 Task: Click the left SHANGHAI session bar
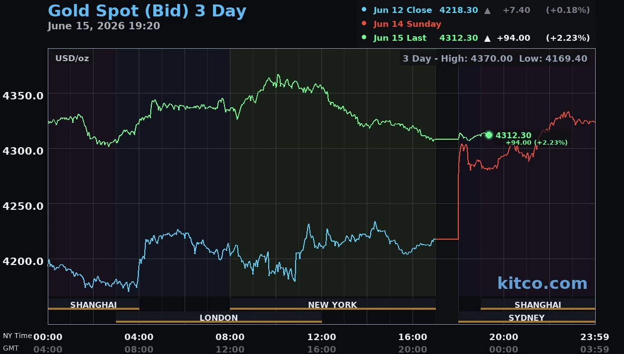point(94,304)
